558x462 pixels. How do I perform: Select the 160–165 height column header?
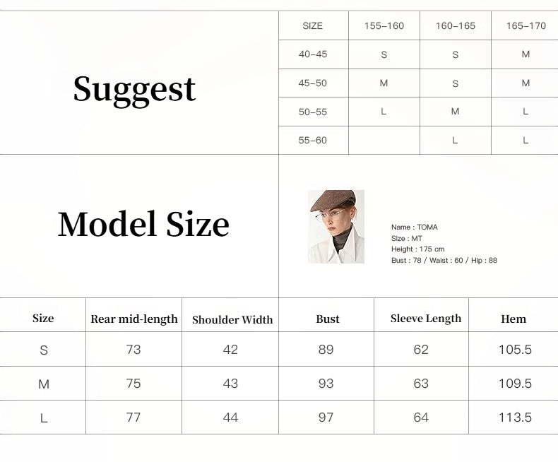pyautogui.click(x=456, y=26)
